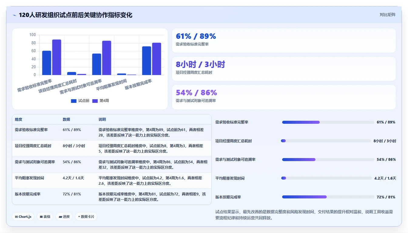Image resolution: width=408 pixels, height=233 pixels.
Task: Click the 100 tick label on chart y-axis
Action: tap(32, 35)
